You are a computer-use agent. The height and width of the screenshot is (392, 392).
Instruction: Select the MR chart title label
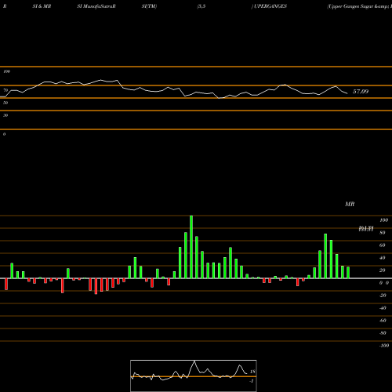tap(350, 204)
